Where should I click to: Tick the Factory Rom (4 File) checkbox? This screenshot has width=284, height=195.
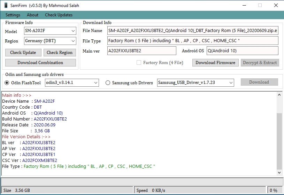139,63
